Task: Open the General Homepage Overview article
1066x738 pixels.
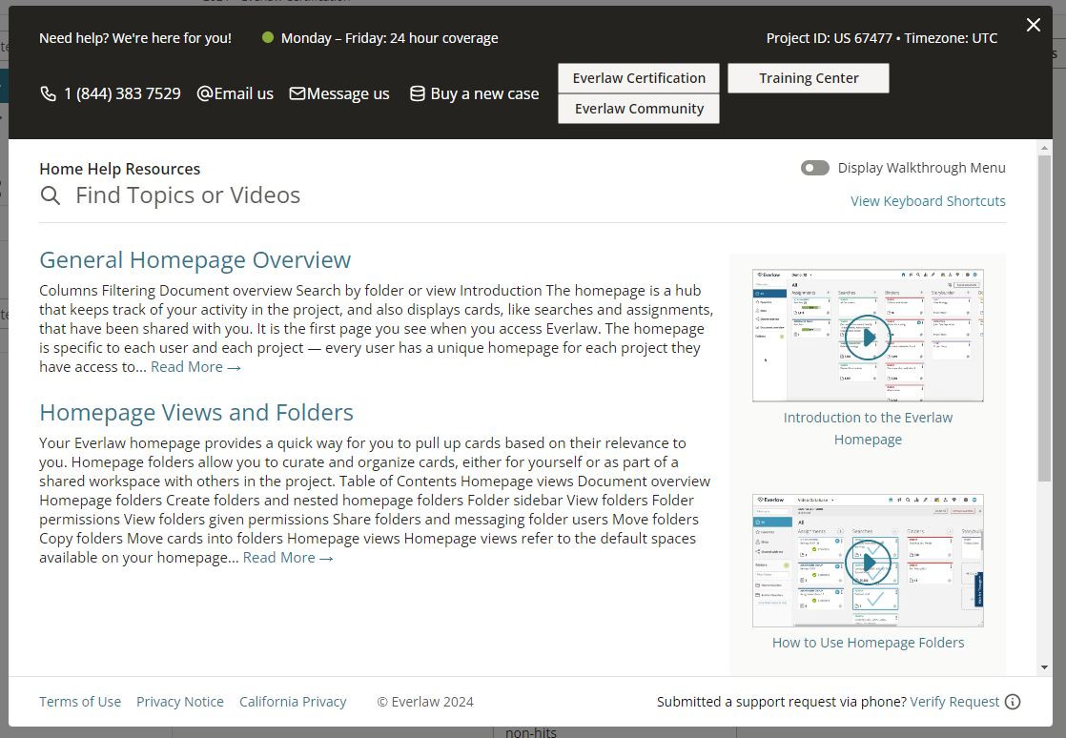Action: click(x=195, y=260)
